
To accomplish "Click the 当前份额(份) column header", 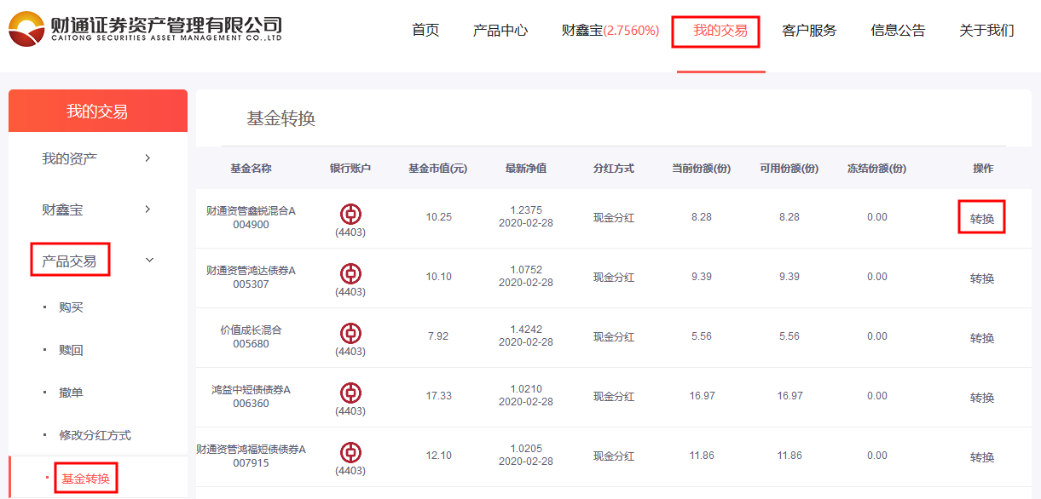I will click(702, 169).
